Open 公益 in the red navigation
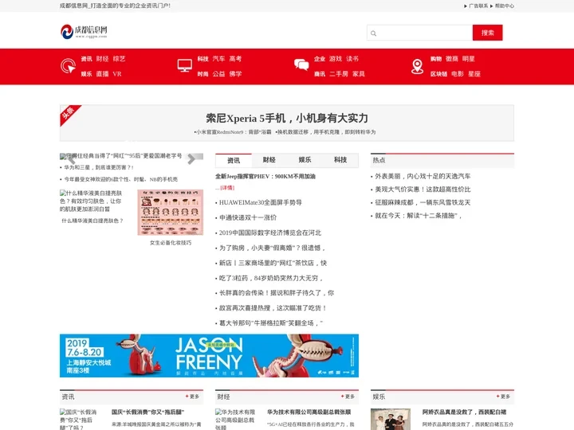The height and width of the screenshot is (430, 574). tap(218, 74)
